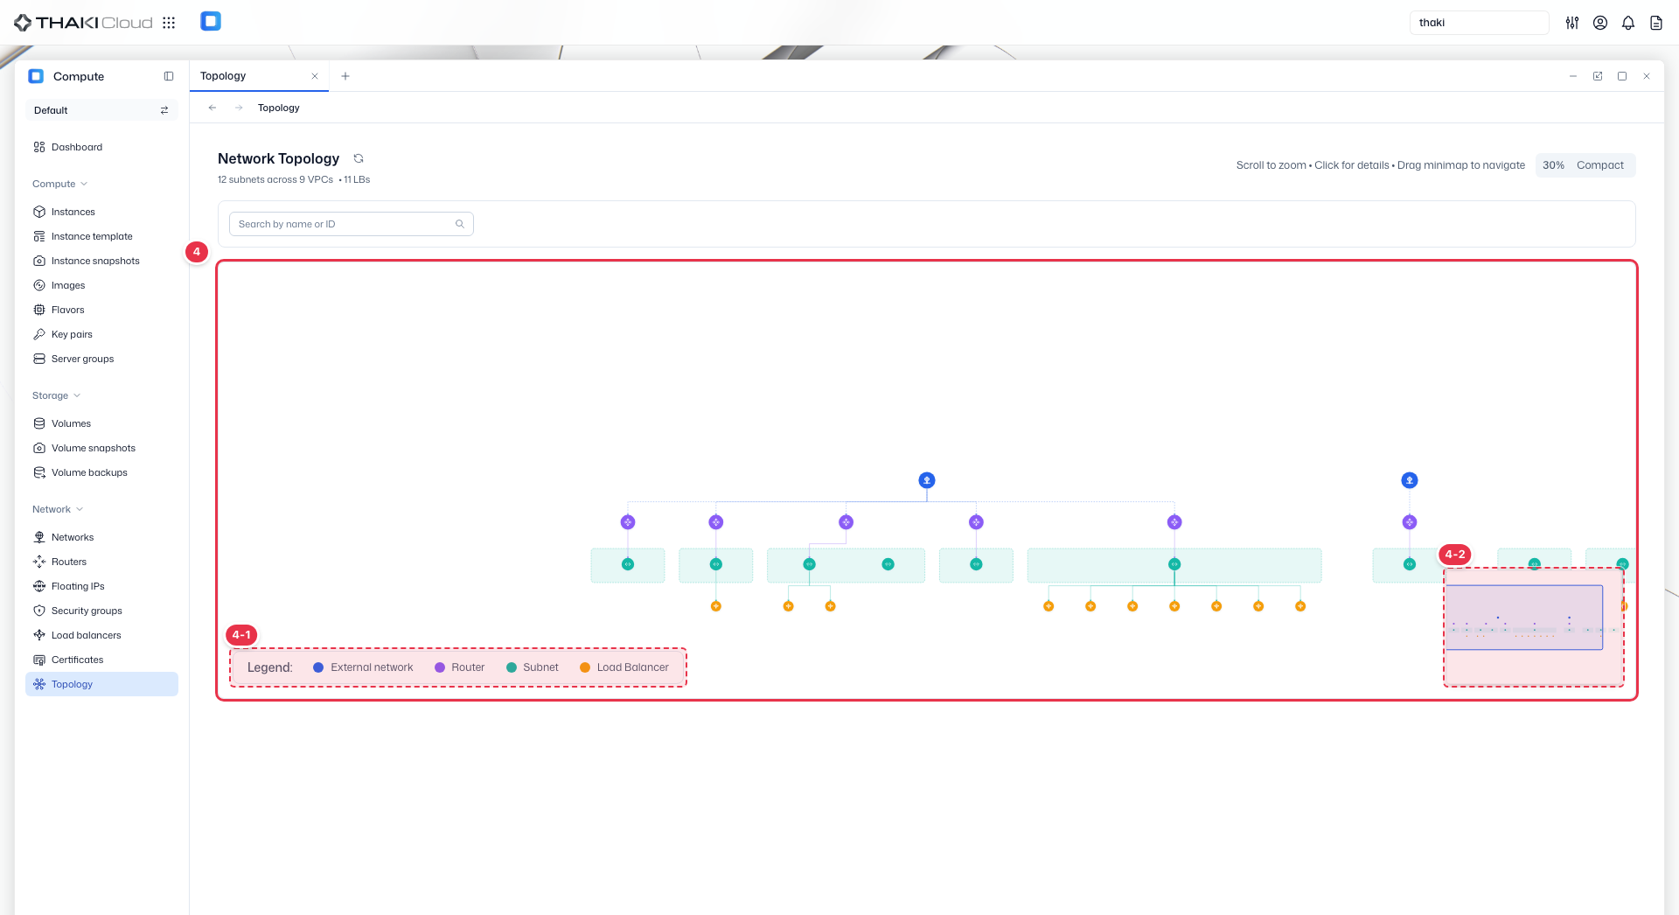Click the topology minimap viewport
This screenshot has height=915, width=1679.
click(x=1524, y=618)
